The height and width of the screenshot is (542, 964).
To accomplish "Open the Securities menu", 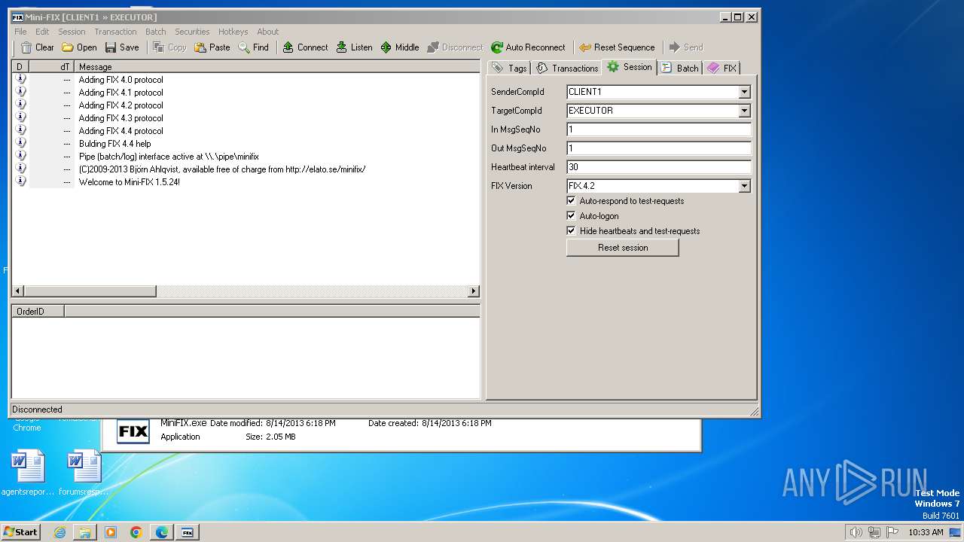I will [x=192, y=32].
